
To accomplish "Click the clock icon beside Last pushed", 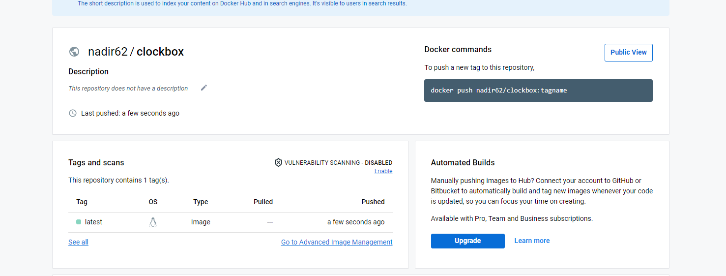I will coord(73,113).
